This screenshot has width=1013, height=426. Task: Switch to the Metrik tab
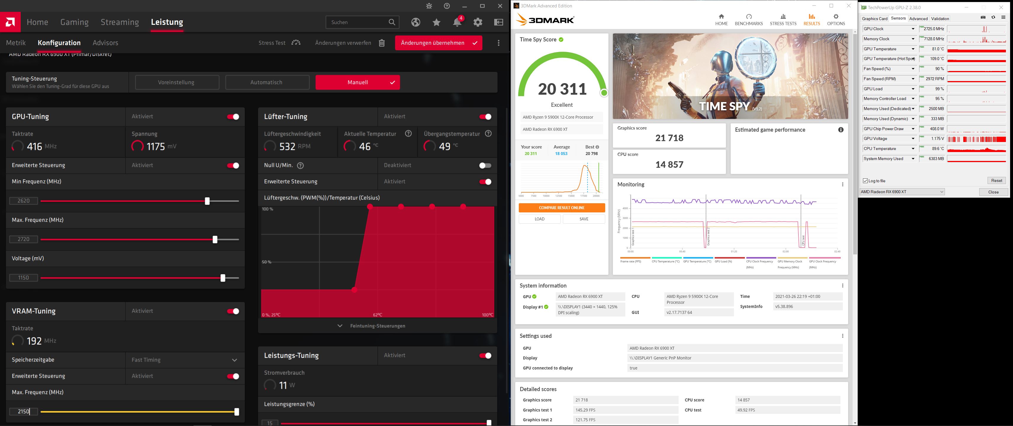click(x=16, y=43)
